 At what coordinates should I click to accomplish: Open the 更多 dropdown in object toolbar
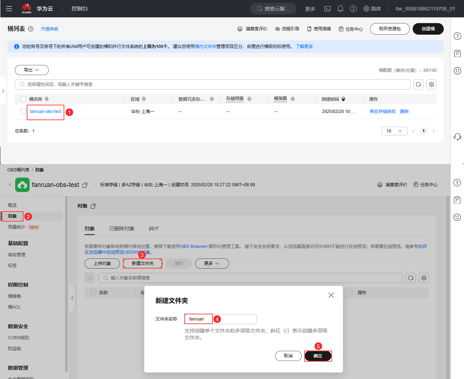point(212,263)
